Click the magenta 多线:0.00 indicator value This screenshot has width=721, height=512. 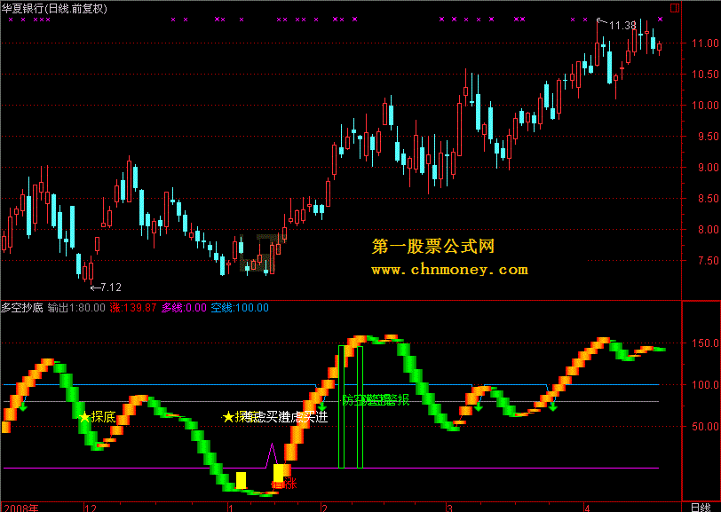(x=184, y=308)
